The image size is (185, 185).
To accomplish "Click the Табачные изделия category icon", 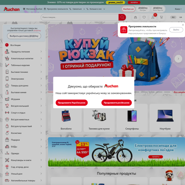I will tap(7, 65).
